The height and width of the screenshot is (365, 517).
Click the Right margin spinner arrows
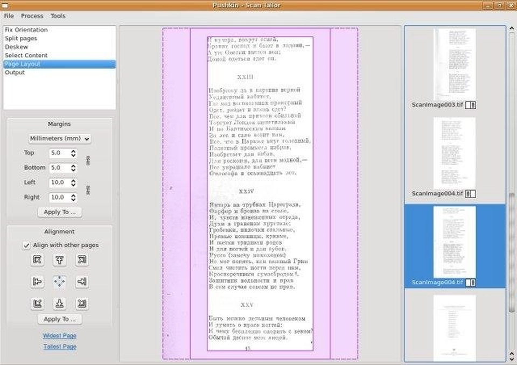click(73, 197)
